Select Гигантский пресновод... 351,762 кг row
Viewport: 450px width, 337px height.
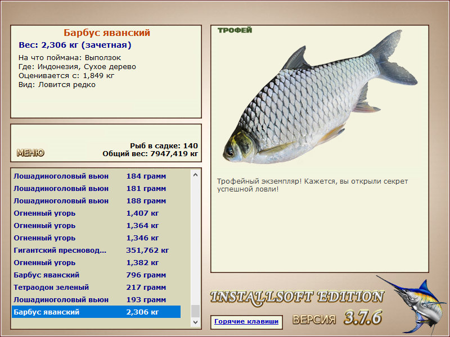96,250
